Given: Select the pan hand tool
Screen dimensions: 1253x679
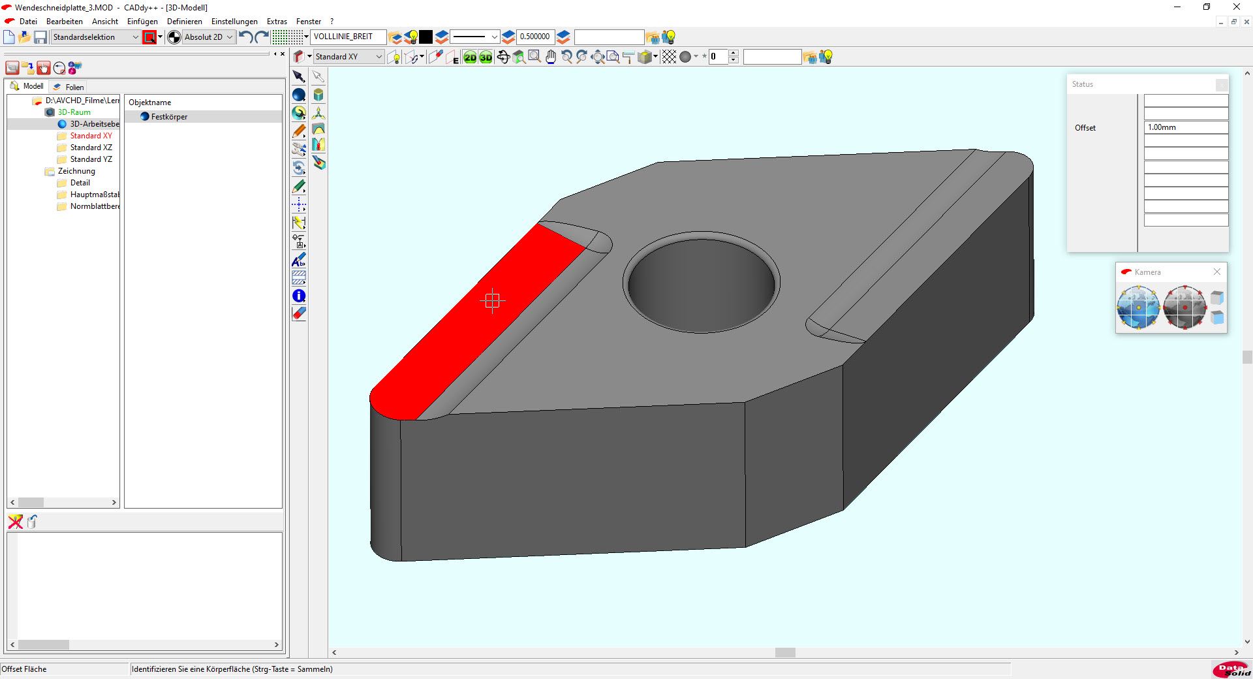Looking at the screenshot, I should pos(551,57).
